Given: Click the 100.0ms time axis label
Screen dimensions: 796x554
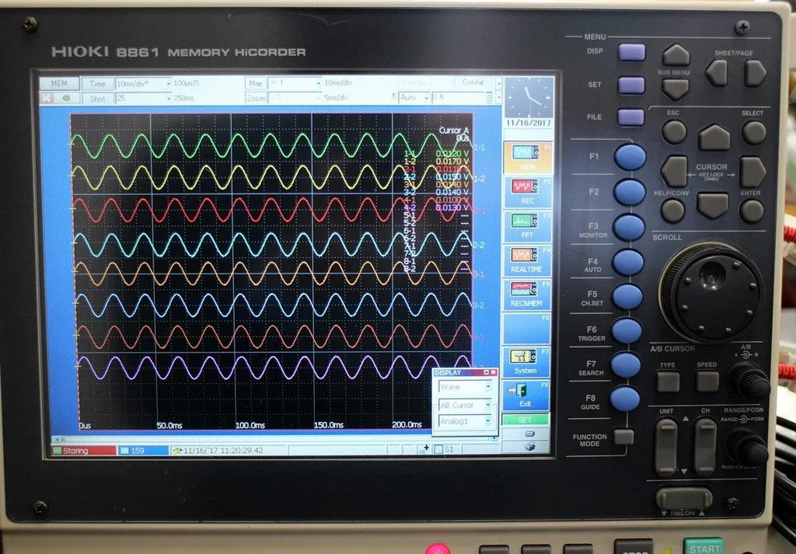Looking at the screenshot, I should 250,425.
